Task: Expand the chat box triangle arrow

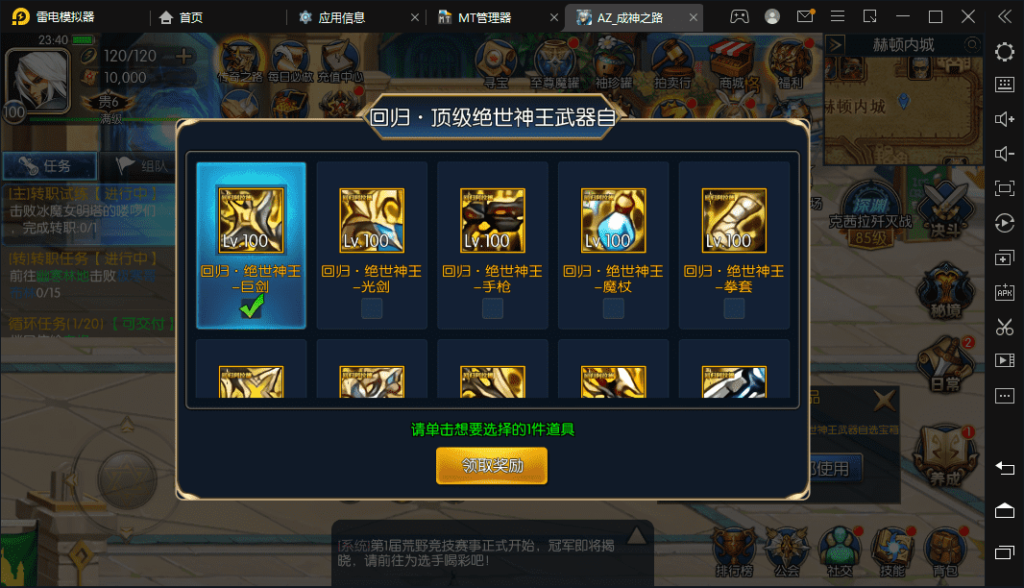Action: (x=637, y=536)
